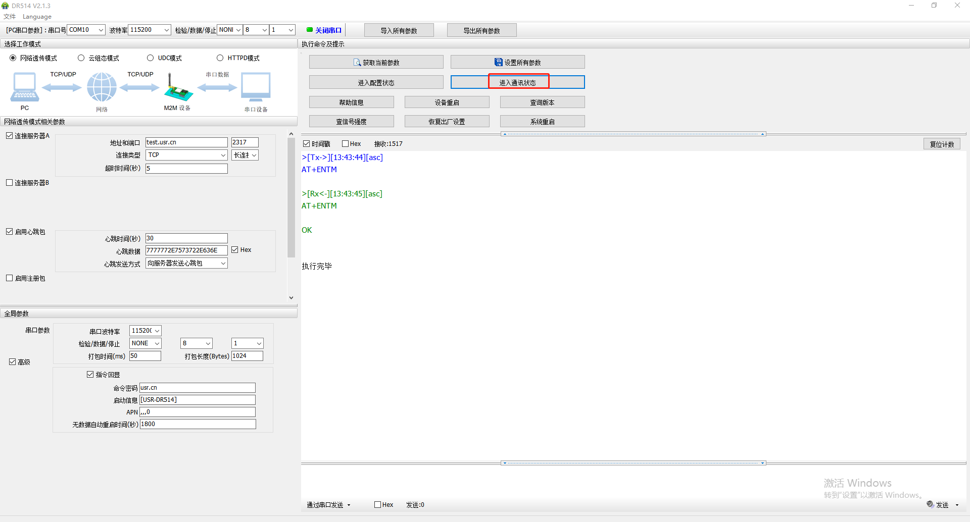Screen dimensions: 970x522
Task: Open the COM10 serial port dropdown
Action: point(101,30)
